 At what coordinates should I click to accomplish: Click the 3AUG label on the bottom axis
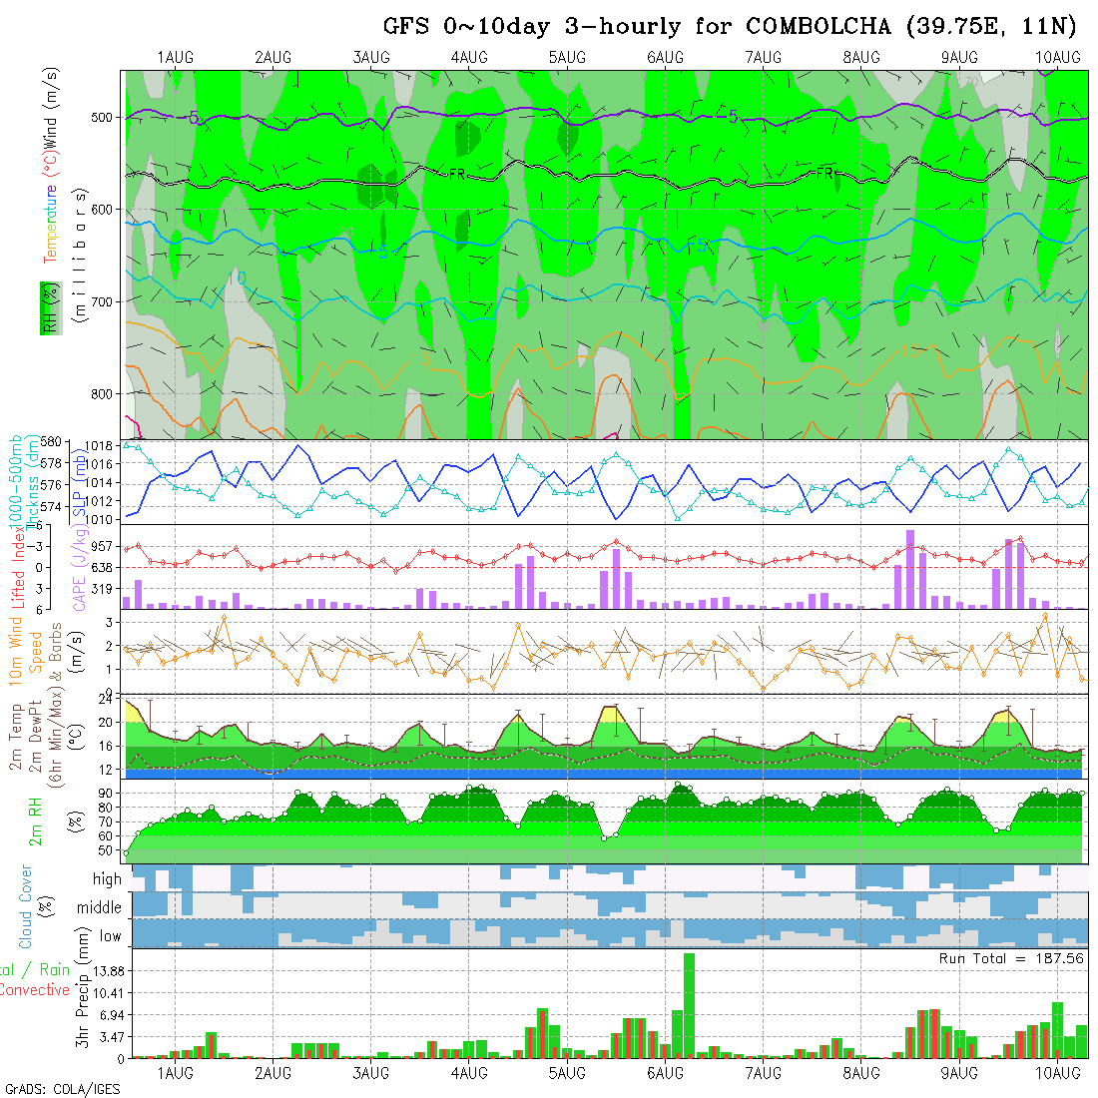coord(371,1073)
